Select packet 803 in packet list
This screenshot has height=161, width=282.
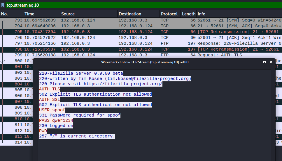tap(17, 78)
